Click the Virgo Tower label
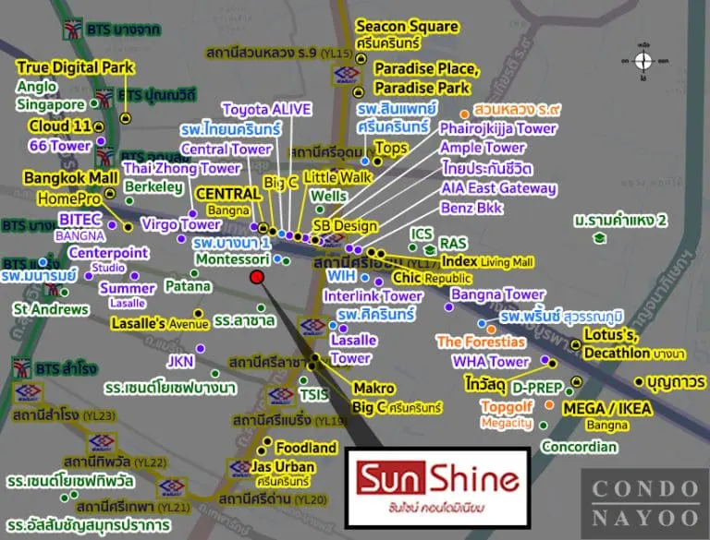The height and width of the screenshot is (540, 710). coord(180,224)
